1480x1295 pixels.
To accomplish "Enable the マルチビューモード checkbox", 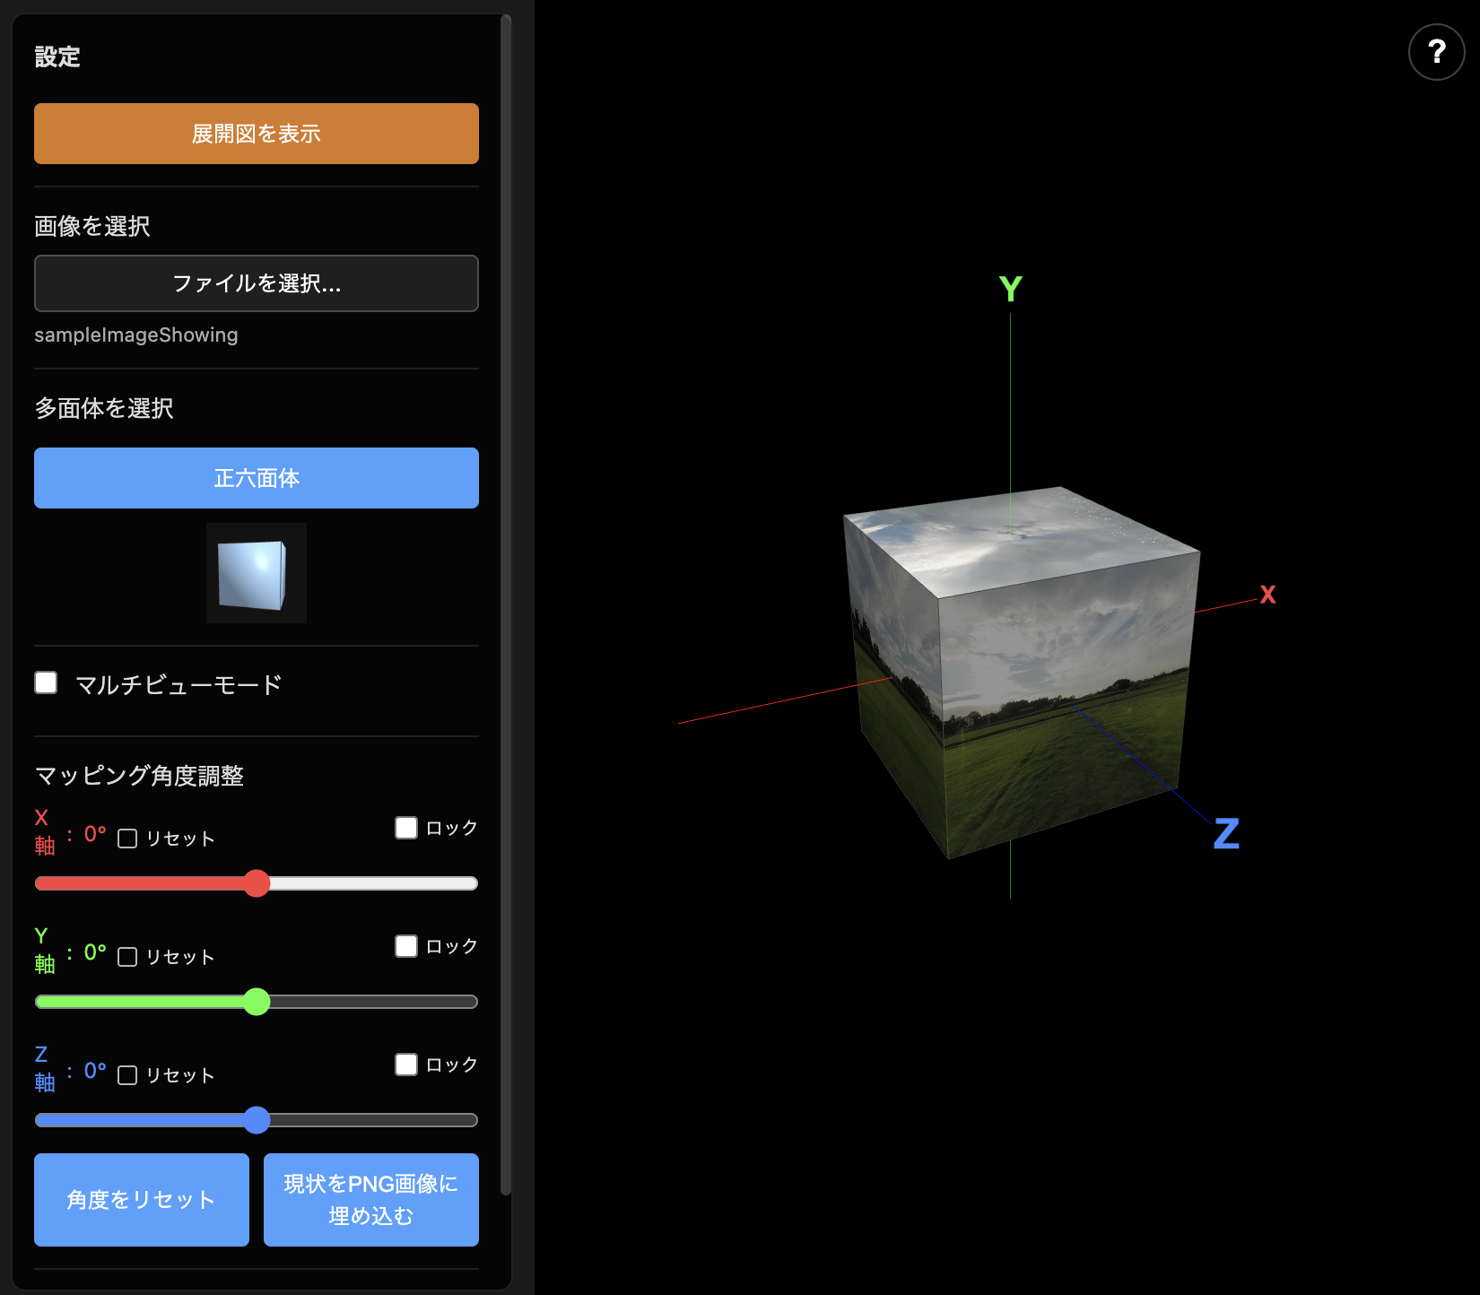I will pyautogui.click(x=46, y=682).
